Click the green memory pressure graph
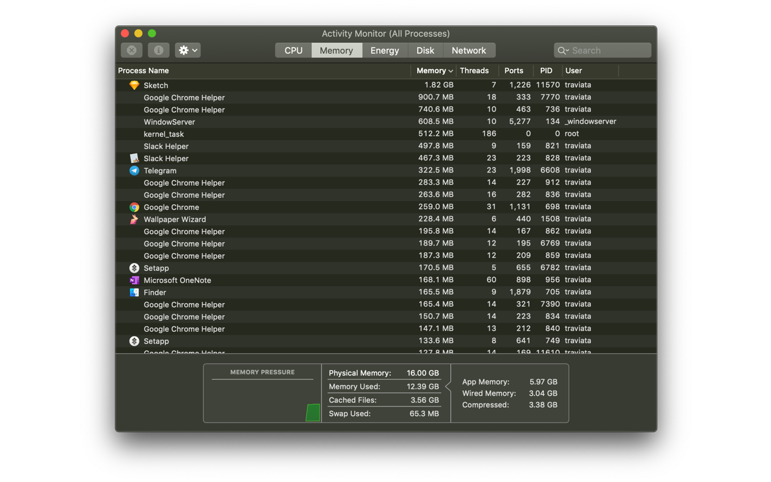 pyautogui.click(x=313, y=412)
